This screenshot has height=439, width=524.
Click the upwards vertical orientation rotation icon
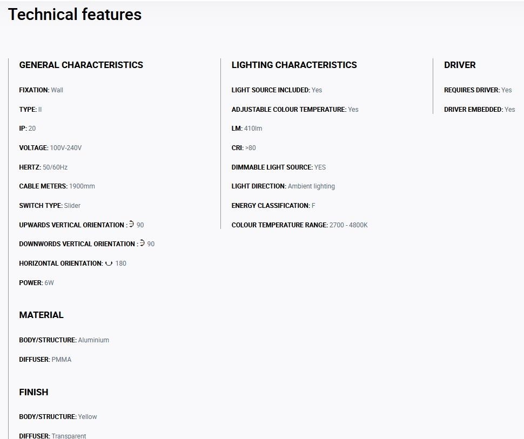[x=131, y=224]
